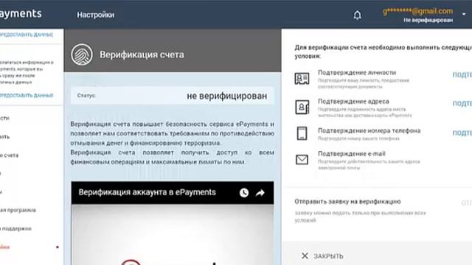472x265 pixels.
Task: Click Подтверждение адреса heading
Action: (x=353, y=102)
